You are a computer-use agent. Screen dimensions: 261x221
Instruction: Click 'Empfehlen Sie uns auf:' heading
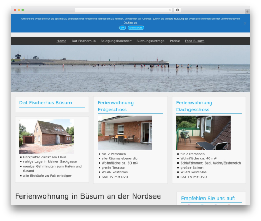208,199
